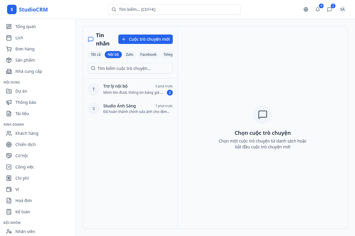Open Sản phẩm in sidebar

click(x=25, y=60)
